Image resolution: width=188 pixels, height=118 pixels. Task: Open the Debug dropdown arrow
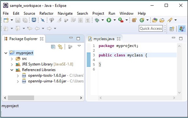point(103,20)
